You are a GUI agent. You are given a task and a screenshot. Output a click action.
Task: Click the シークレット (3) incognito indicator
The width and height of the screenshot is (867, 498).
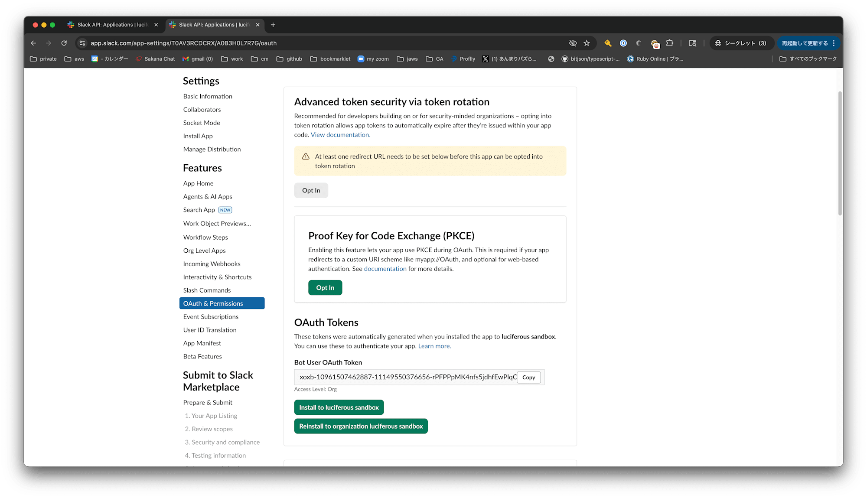pos(741,43)
